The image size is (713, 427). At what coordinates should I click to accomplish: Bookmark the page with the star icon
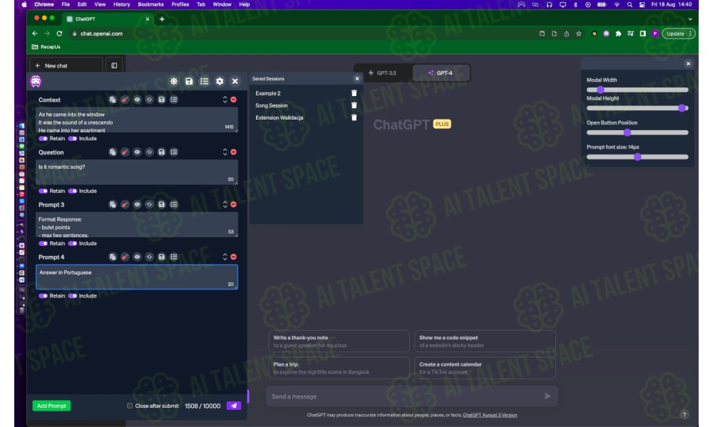click(x=579, y=33)
